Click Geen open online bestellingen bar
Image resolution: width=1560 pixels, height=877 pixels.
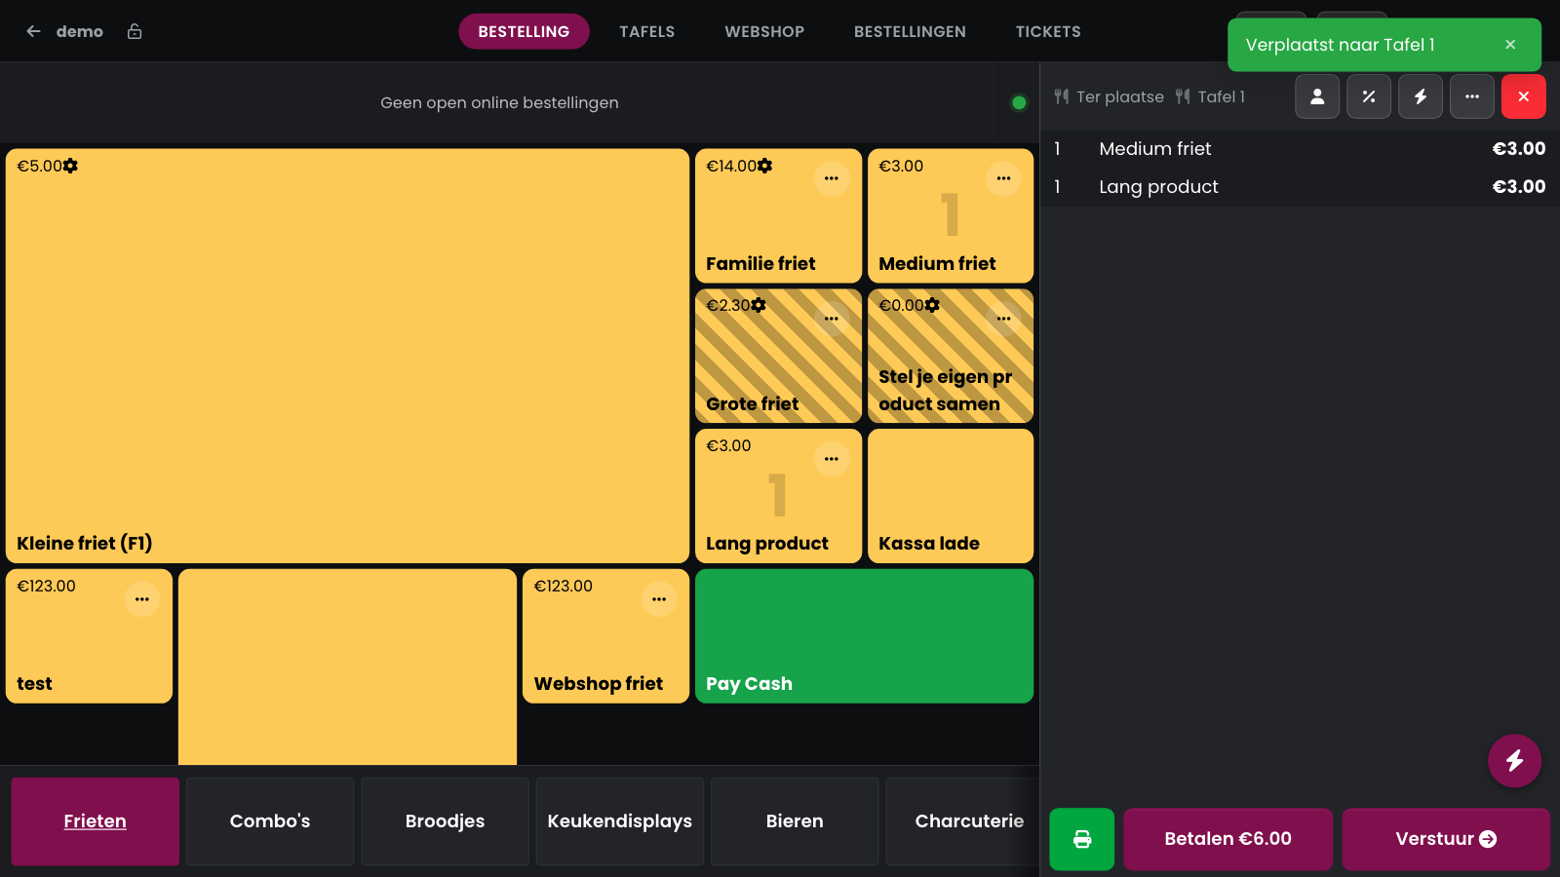[499, 102]
